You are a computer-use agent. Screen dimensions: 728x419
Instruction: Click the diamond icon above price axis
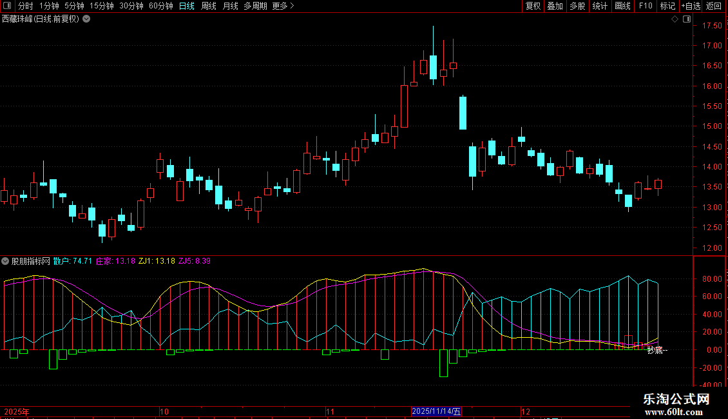coord(675,19)
